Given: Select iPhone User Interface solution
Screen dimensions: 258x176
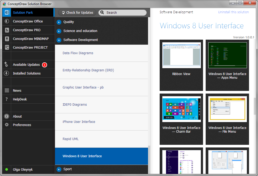Looking at the screenshot, I should click(x=101, y=122).
